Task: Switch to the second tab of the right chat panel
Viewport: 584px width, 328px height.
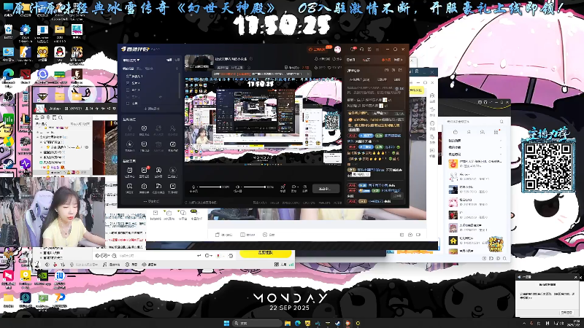Action: (x=366, y=60)
